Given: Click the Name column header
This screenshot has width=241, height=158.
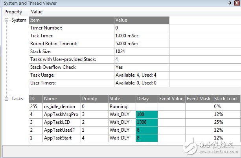Looking at the screenshot, I should click(61, 99).
